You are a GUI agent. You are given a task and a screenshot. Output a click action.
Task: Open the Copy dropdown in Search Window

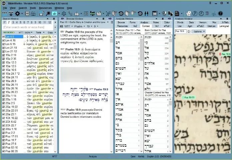click(52, 32)
